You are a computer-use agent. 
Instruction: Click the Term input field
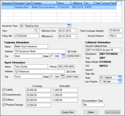(x=37, y=31)
